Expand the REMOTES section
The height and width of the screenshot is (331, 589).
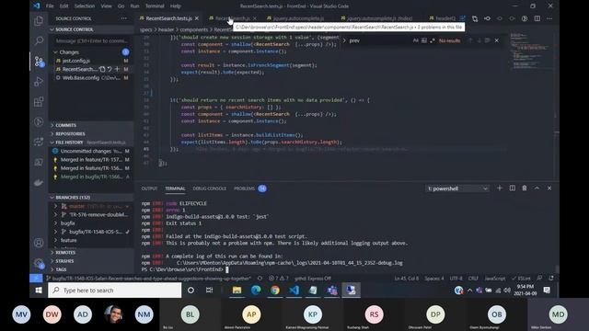click(x=91, y=253)
